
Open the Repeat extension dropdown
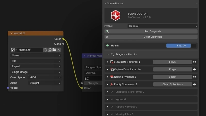pyautogui.click(x=36, y=67)
